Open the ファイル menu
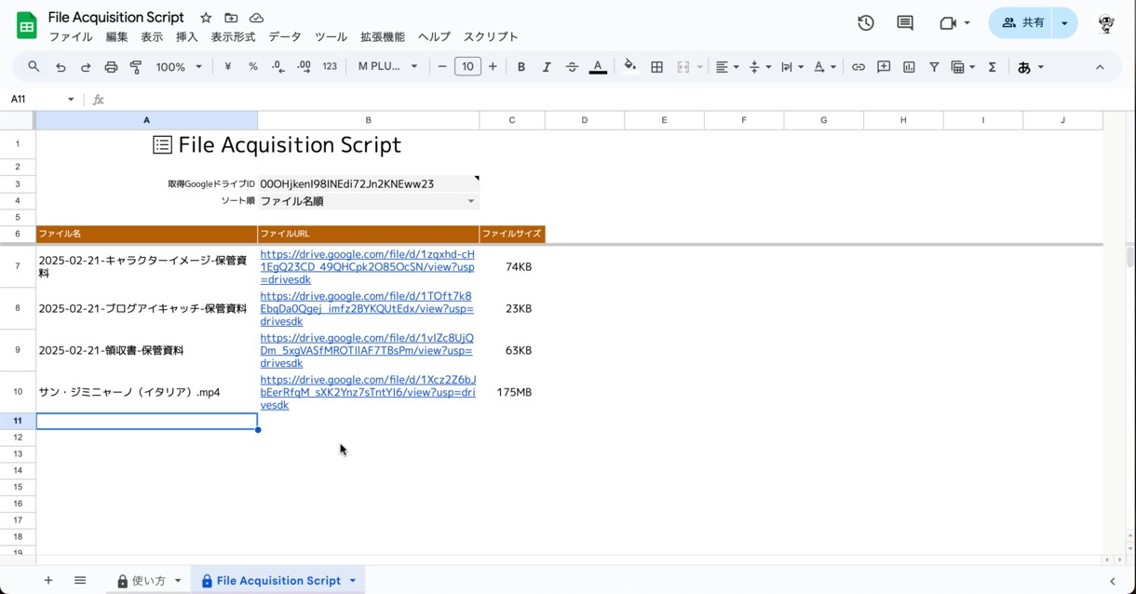The height and width of the screenshot is (594, 1136). (71, 37)
